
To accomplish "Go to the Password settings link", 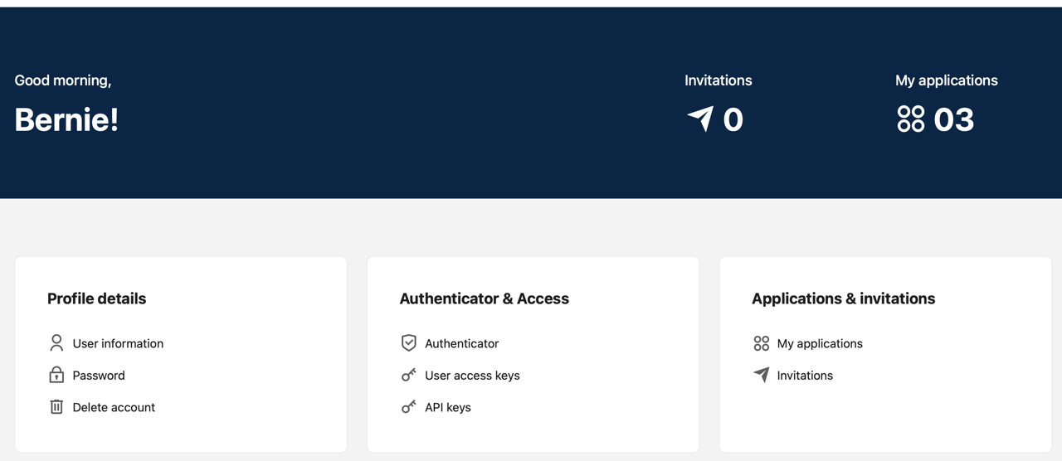I will (99, 376).
